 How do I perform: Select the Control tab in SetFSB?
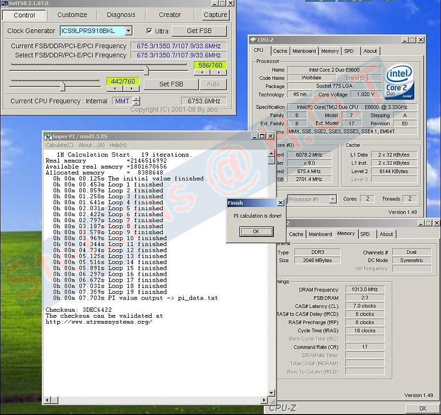[24, 15]
